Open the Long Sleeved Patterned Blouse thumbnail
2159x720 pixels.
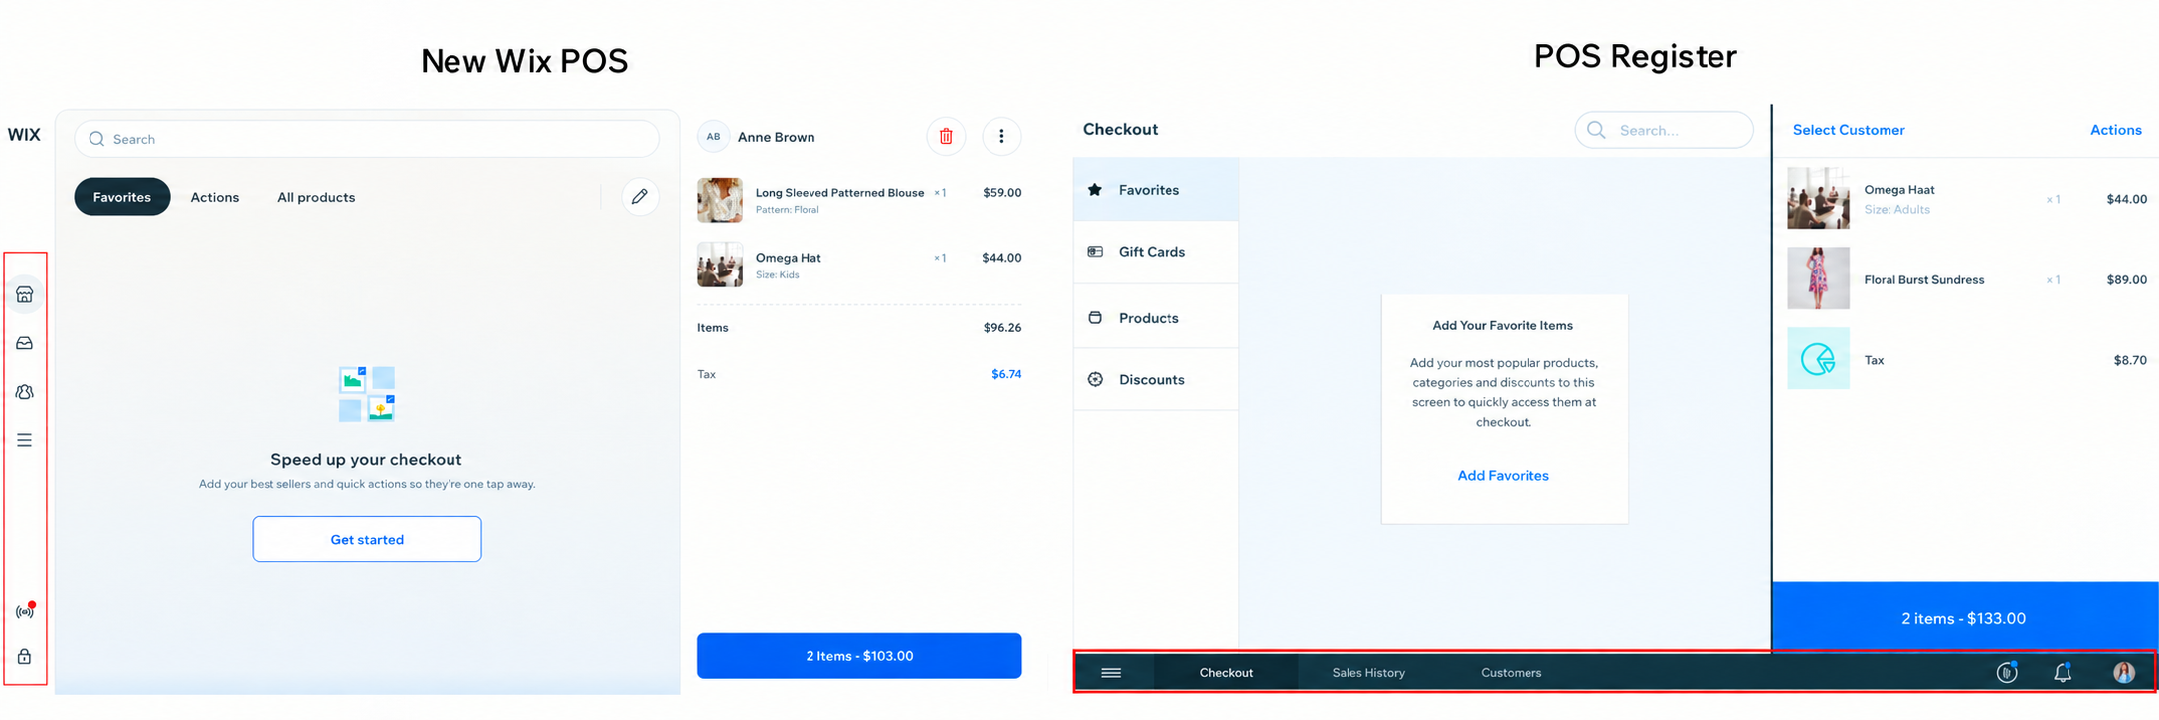[x=720, y=200]
